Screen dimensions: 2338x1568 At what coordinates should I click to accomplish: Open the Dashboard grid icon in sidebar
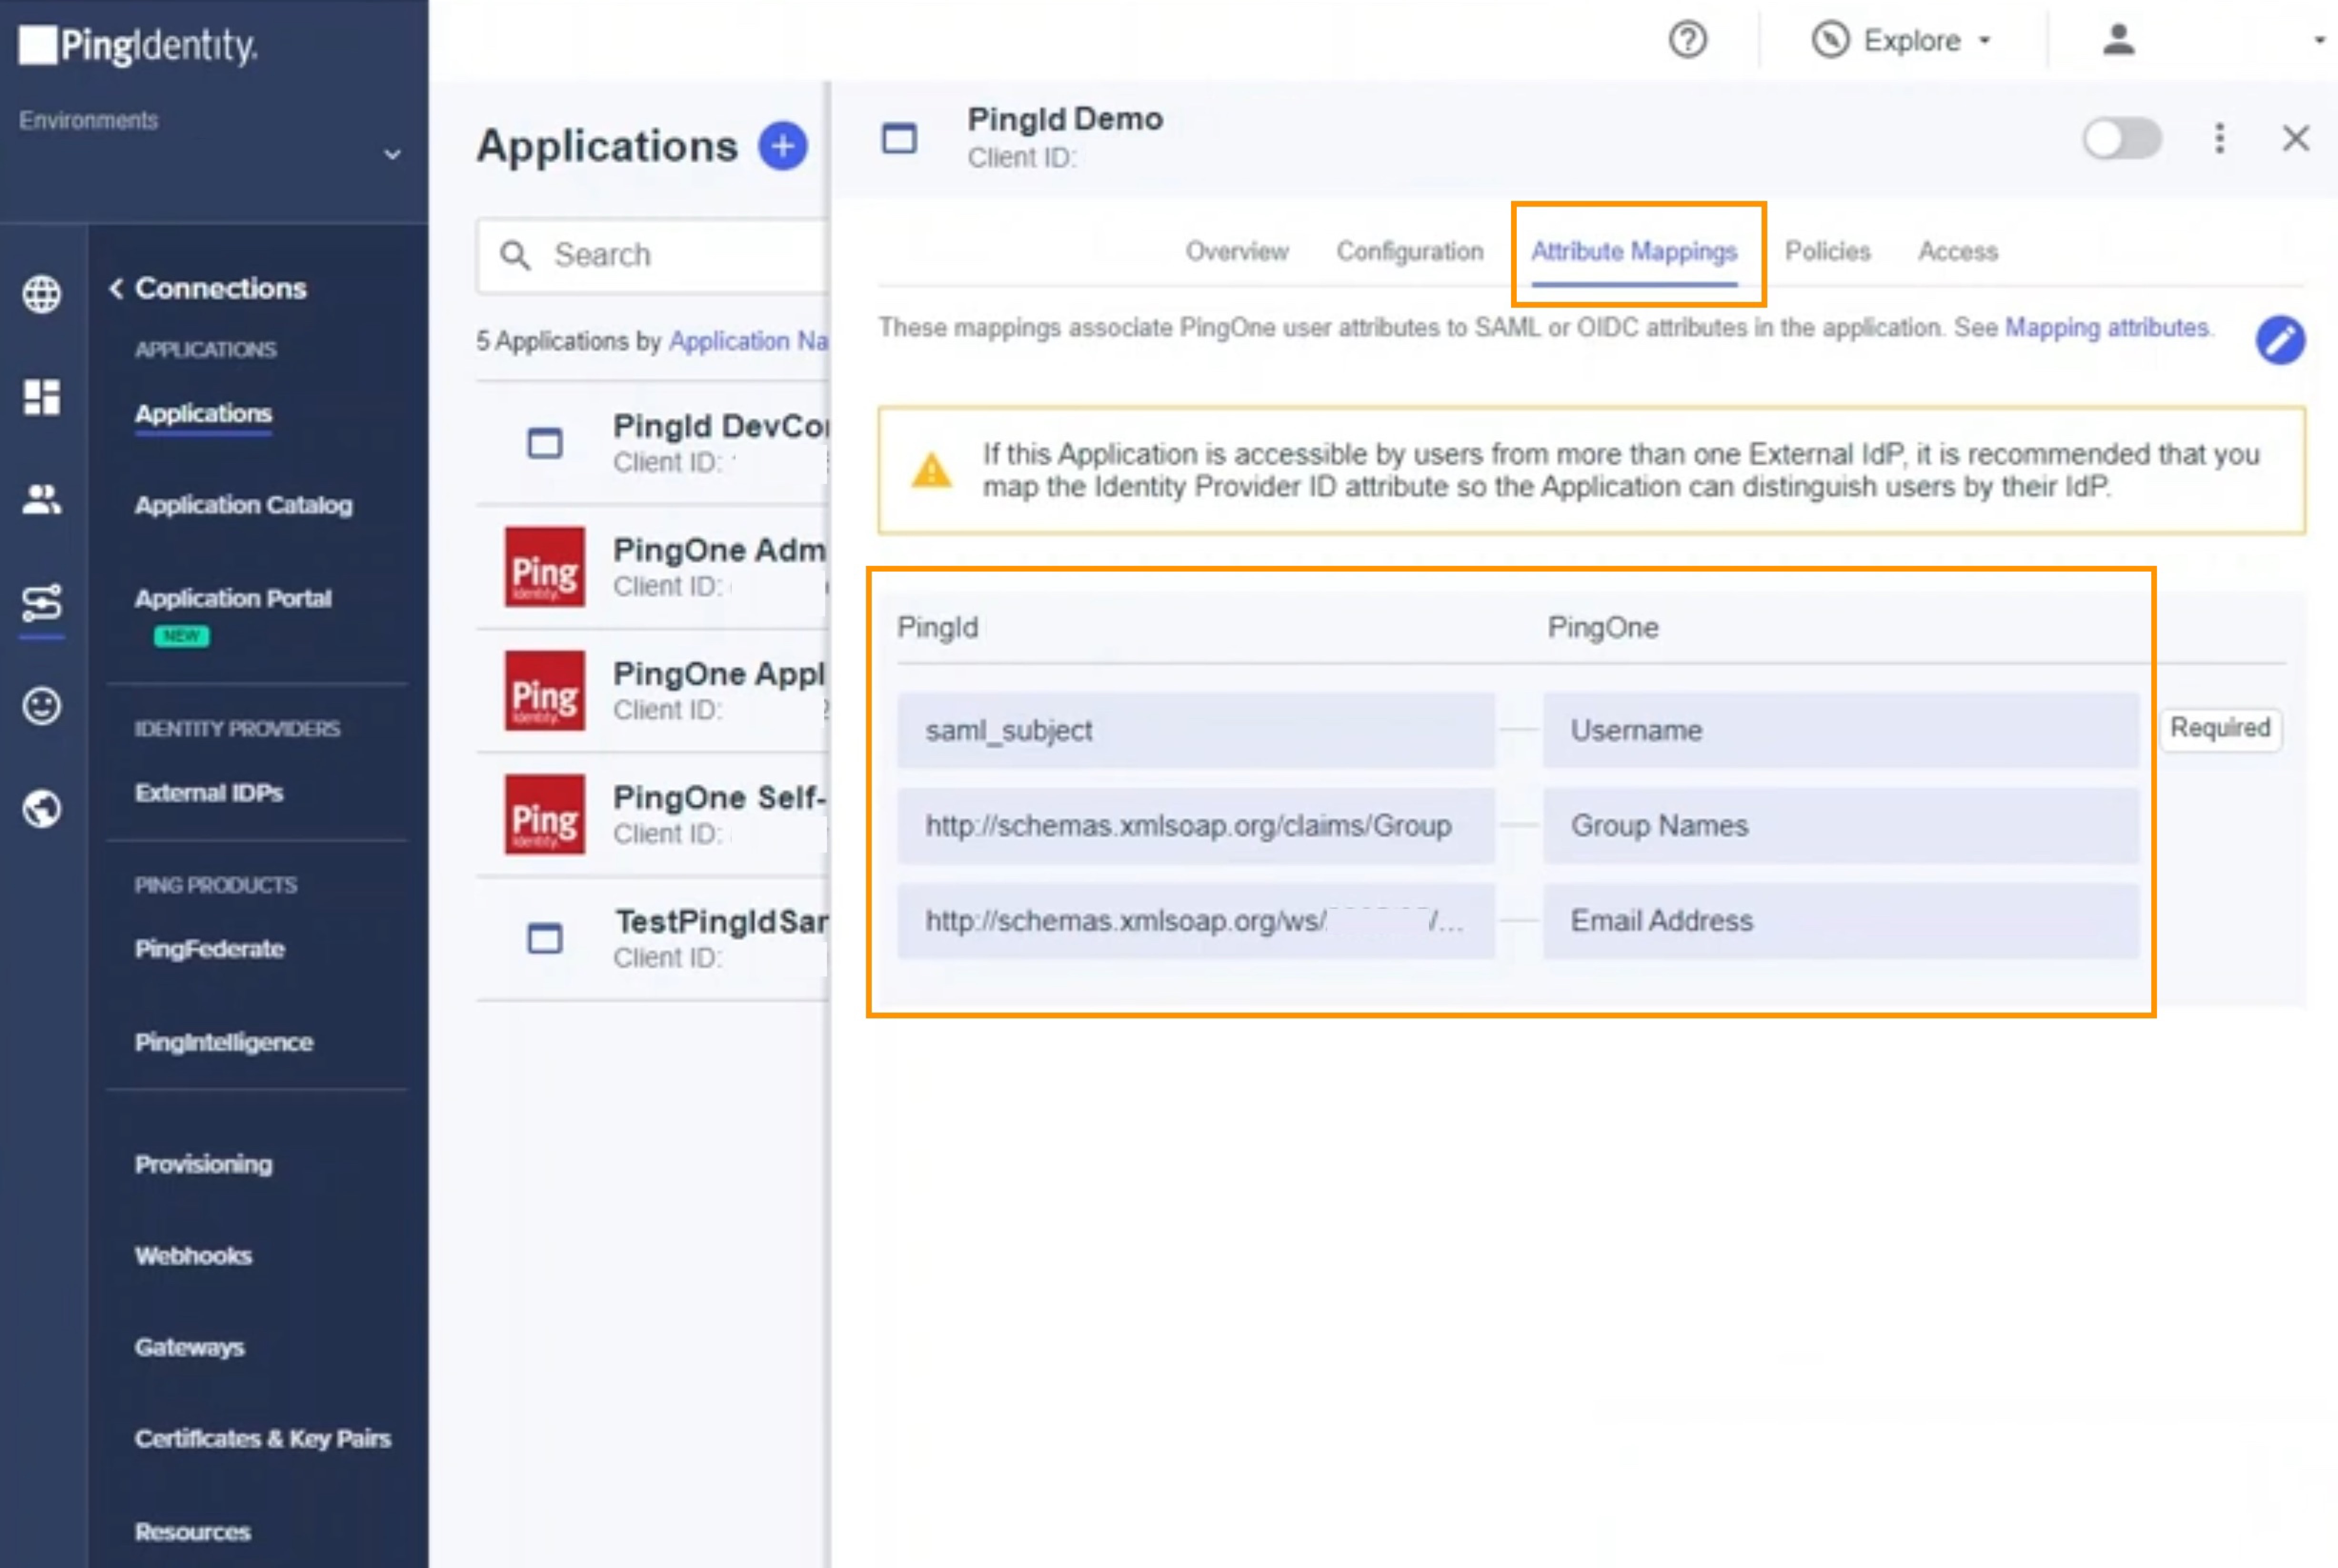pos(41,397)
